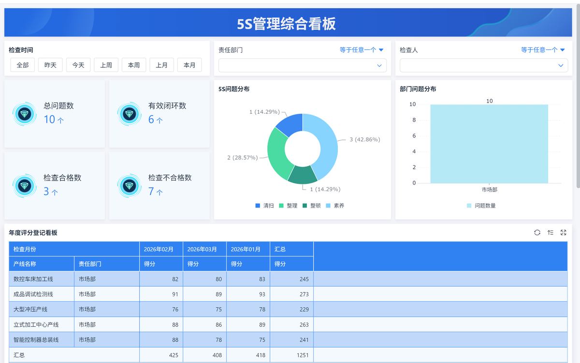Click the 425 column total cell
580x363 pixels.
click(161, 355)
